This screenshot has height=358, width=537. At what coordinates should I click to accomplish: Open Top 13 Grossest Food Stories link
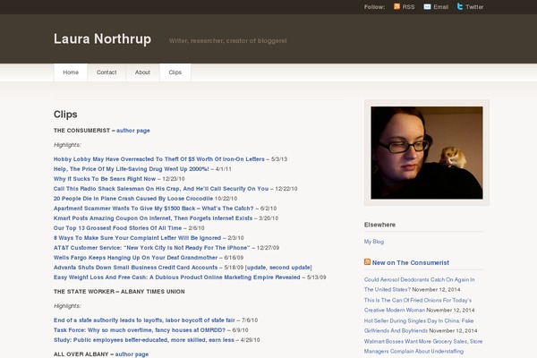pyautogui.click(x=117, y=228)
